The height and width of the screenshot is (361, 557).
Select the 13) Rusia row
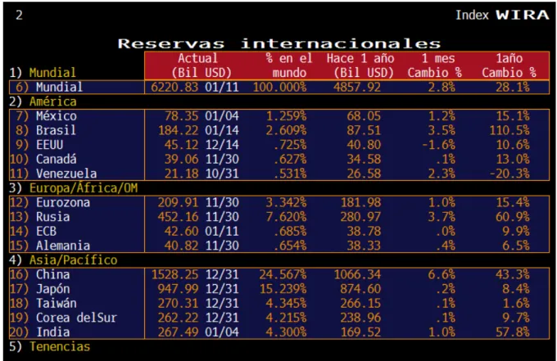(278, 217)
